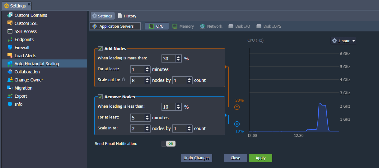This screenshot has height=168, width=379.
Task: Switch to the History tab
Action: (127, 16)
